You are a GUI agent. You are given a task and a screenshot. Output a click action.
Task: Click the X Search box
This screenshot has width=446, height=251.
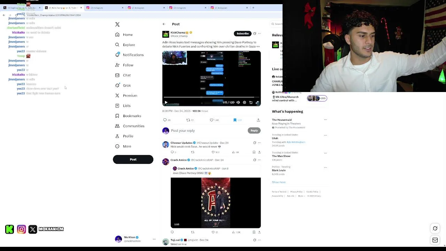(277, 24)
